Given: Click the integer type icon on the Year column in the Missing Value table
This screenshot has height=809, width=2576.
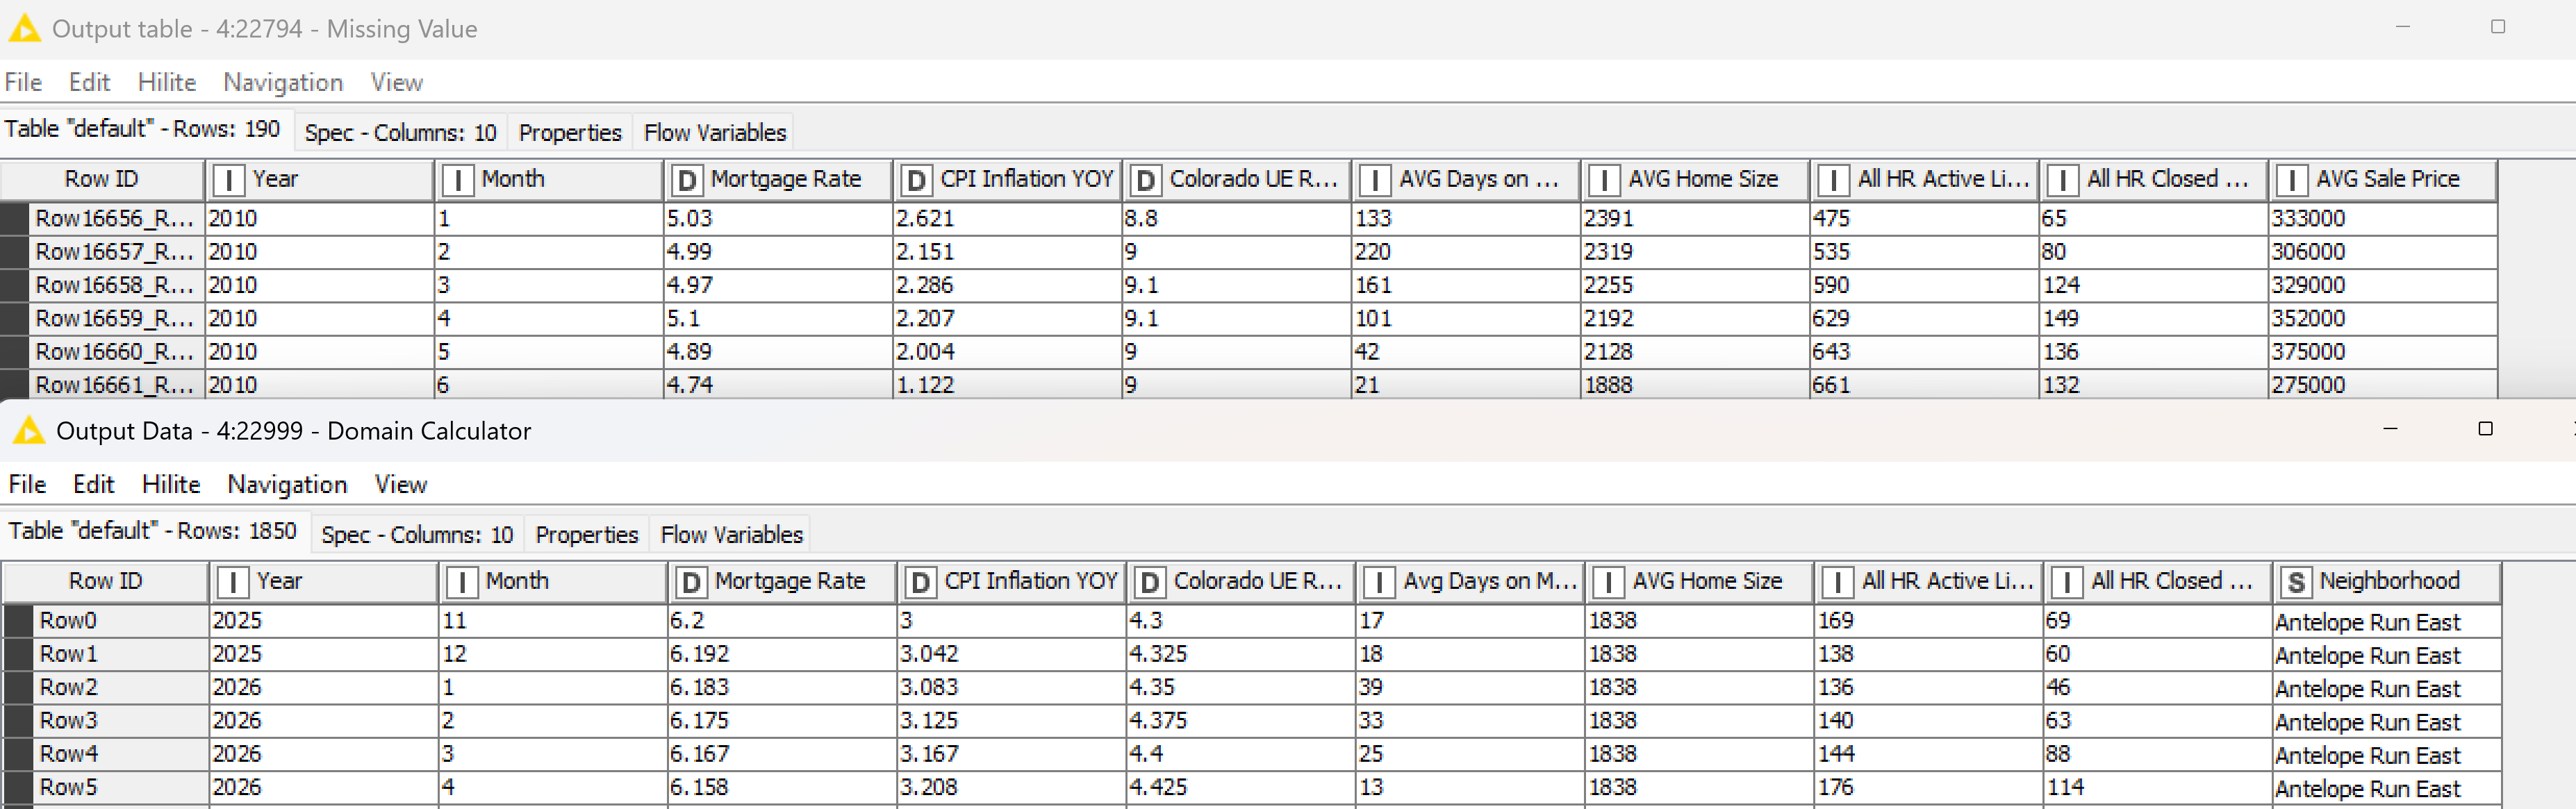Looking at the screenshot, I should pos(228,180).
